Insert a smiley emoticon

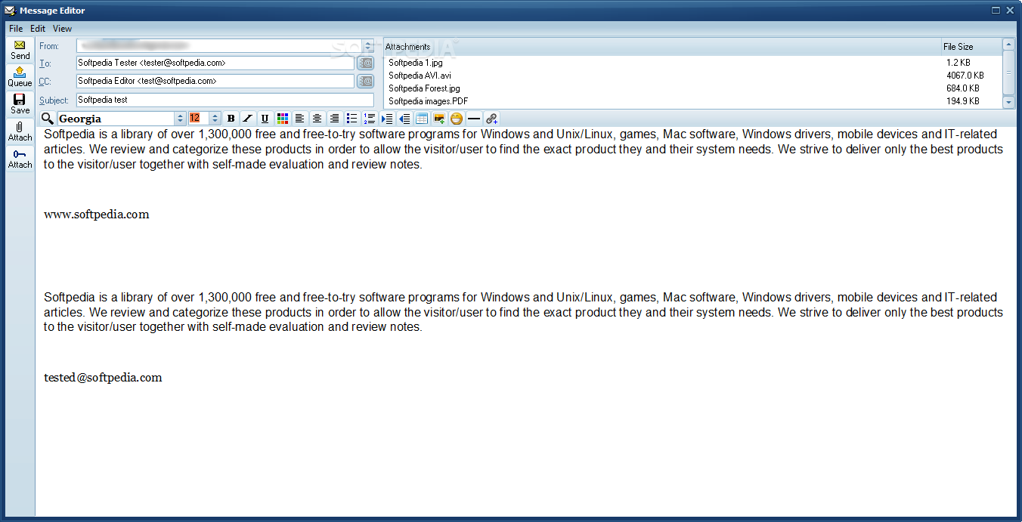click(x=457, y=119)
